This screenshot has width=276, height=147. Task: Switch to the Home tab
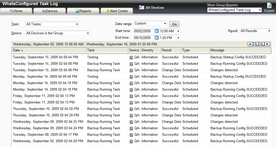16,11
